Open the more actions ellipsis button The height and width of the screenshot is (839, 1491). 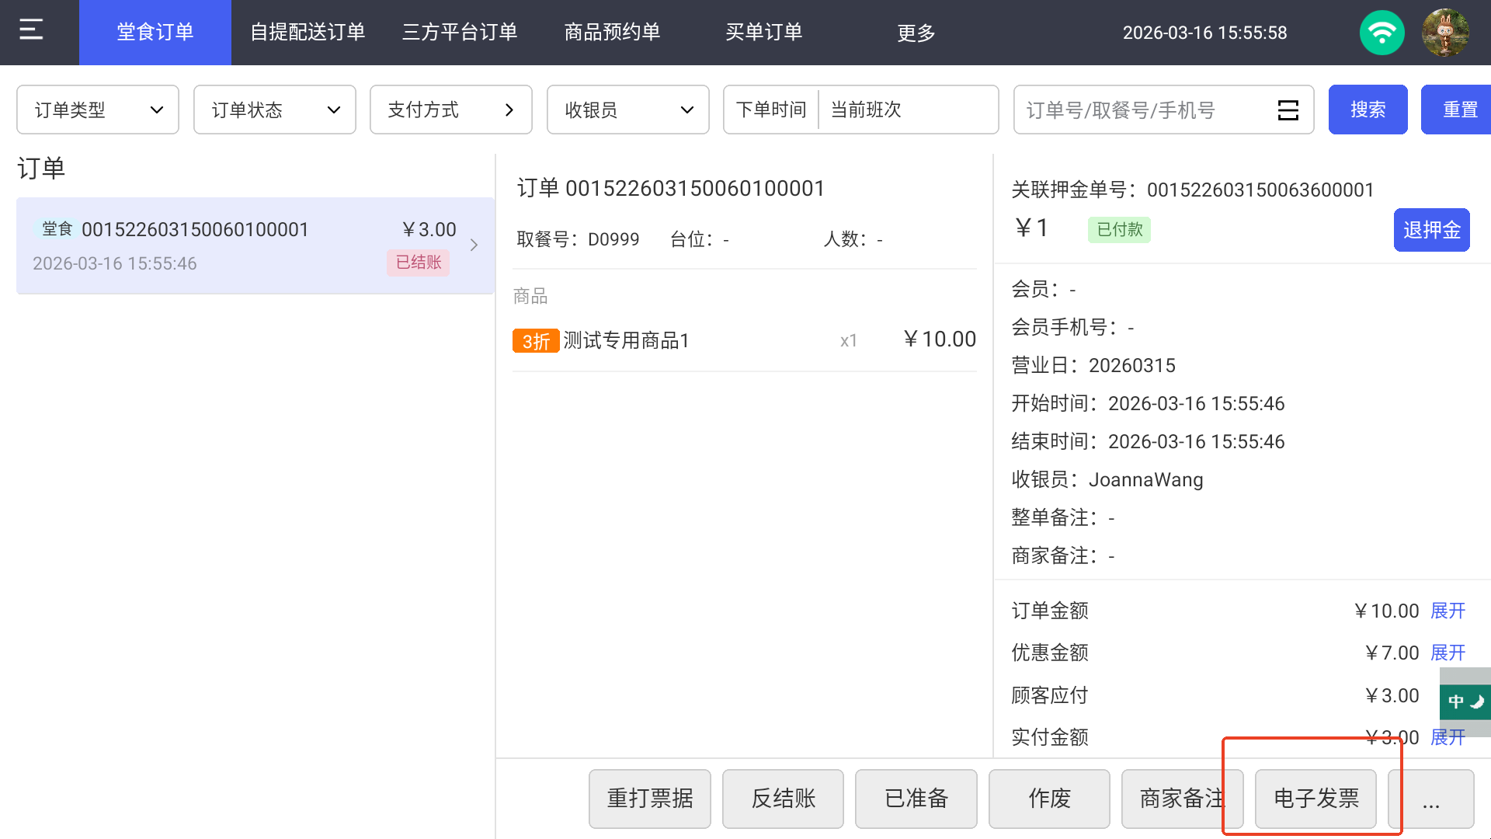point(1430,799)
